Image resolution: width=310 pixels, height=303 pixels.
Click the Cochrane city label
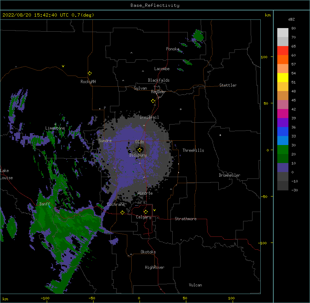pyautogui.click(x=116, y=204)
